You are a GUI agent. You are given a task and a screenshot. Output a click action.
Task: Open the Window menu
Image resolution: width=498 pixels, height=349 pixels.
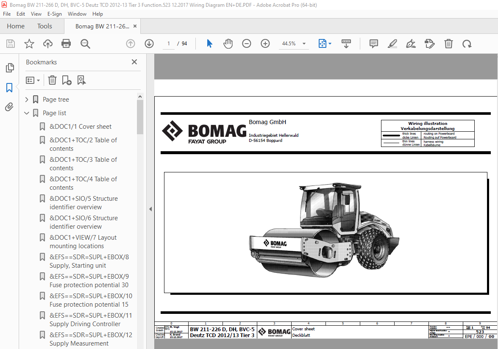[77, 14]
